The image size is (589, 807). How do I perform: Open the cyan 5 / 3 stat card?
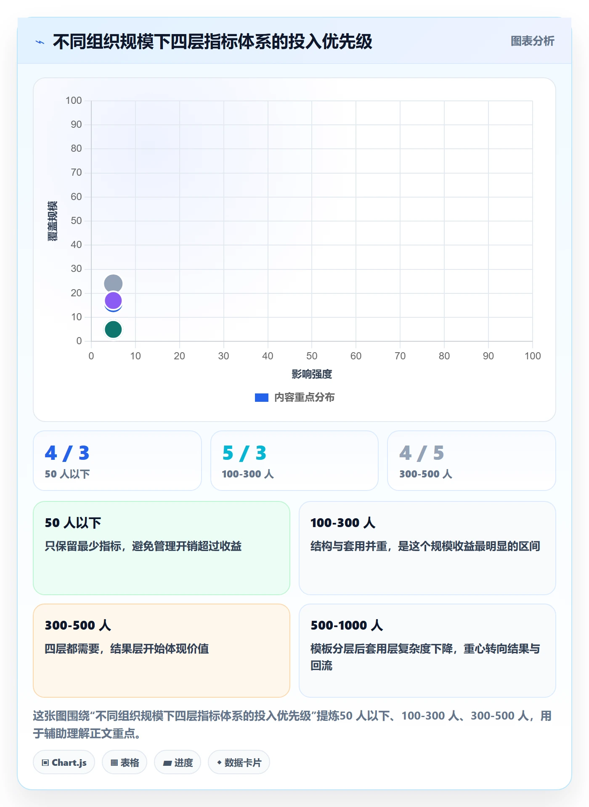294,461
